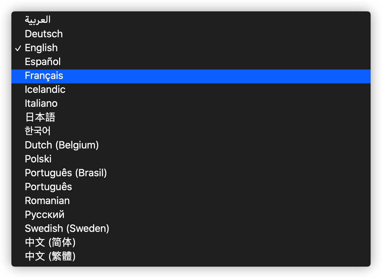The image size is (382, 278).
Task: Choose Русский from the menu
Action: coord(191,214)
